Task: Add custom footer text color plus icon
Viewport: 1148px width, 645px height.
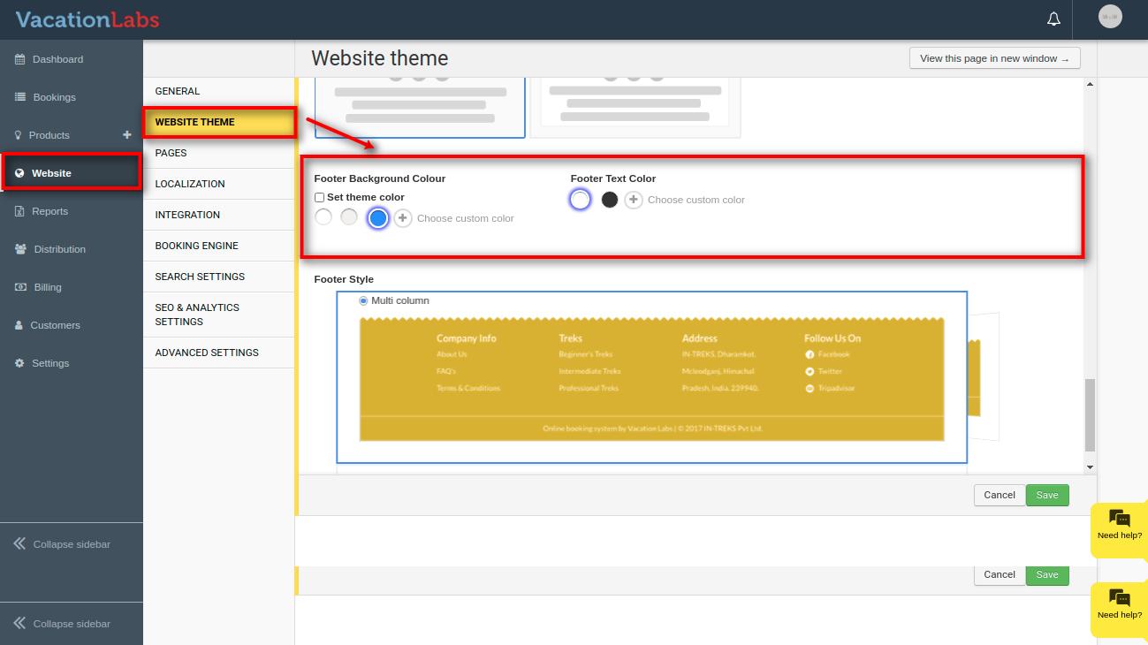Action: (x=634, y=200)
